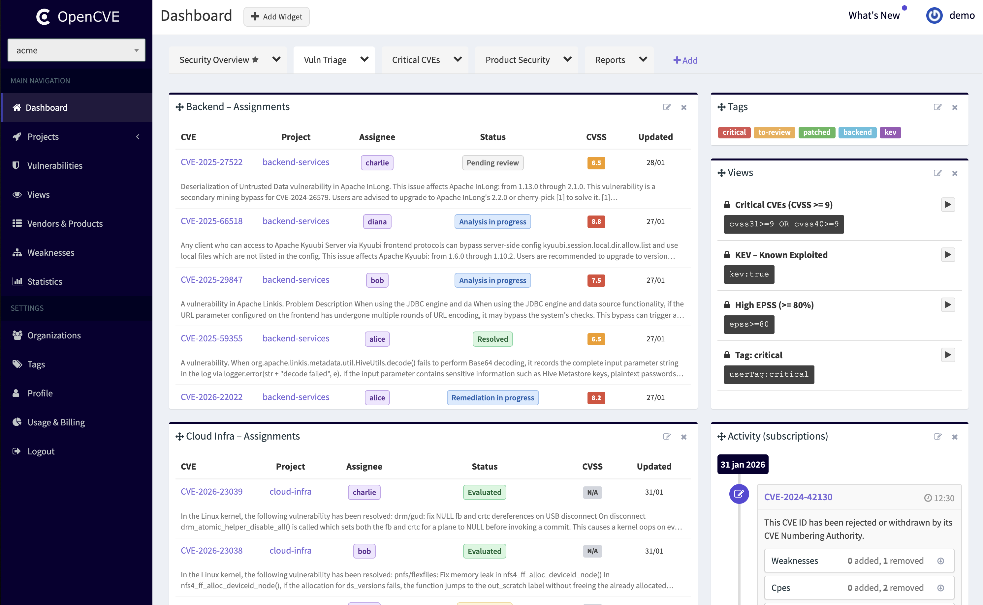Open the edit pencil on the Tags widget
983x605 pixels.
937,107
